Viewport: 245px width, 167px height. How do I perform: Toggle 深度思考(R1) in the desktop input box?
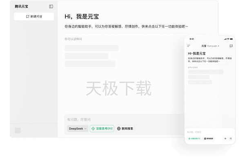(x=102, y=128)
